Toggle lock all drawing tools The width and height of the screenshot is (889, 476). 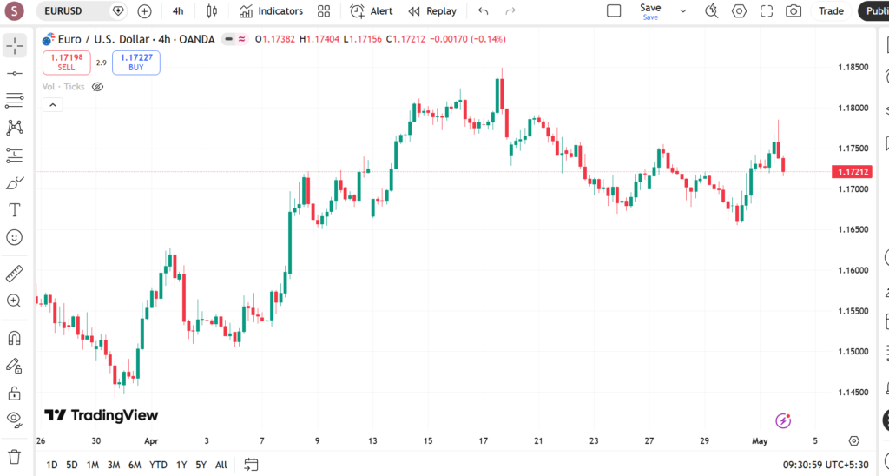[15, 393]
